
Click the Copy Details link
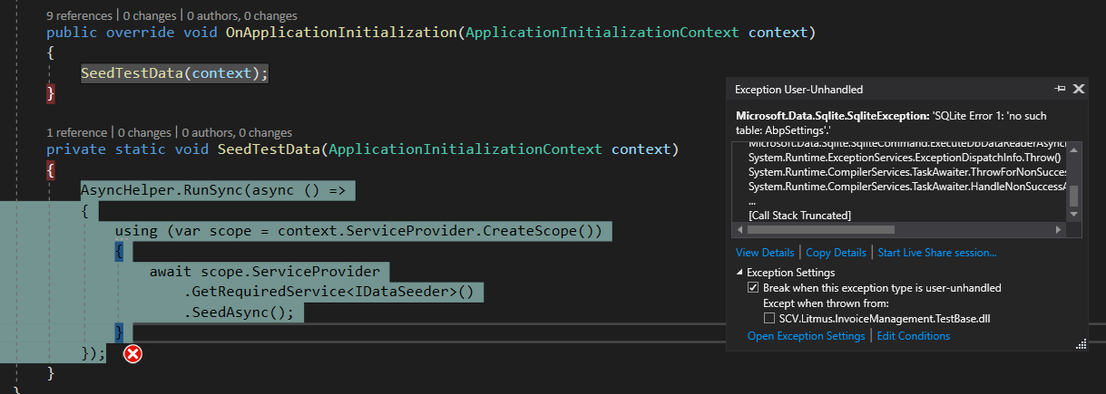(x=836, y=253)
